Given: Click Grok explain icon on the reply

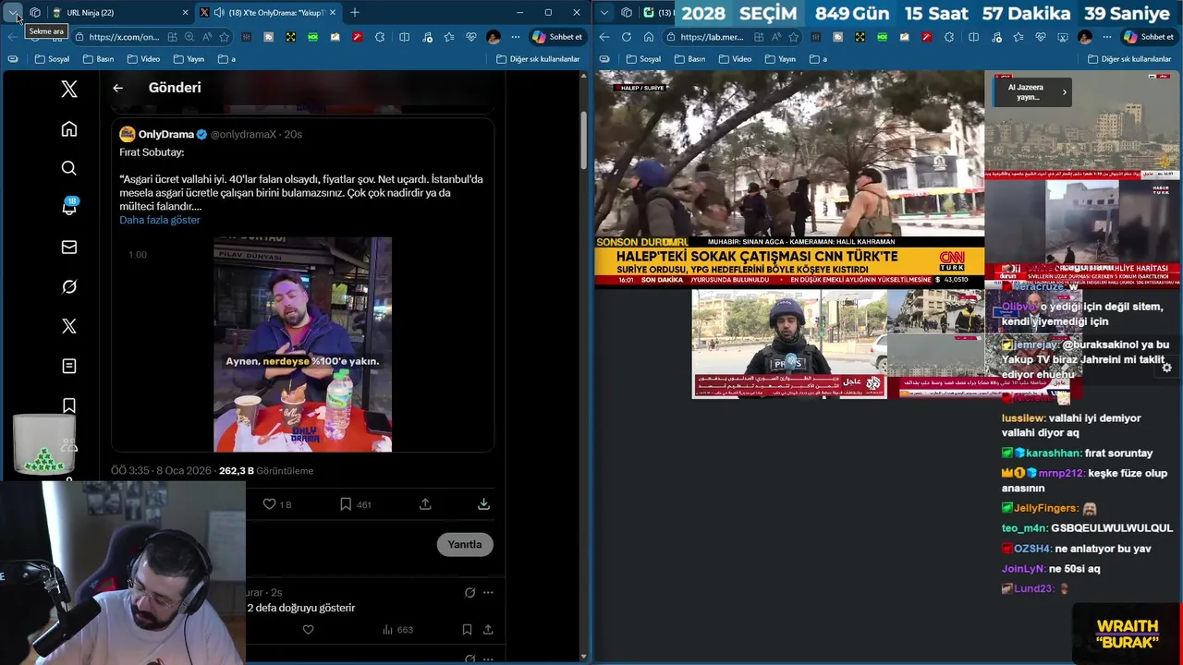Looking at the screenshot, I should click(470, 592).
